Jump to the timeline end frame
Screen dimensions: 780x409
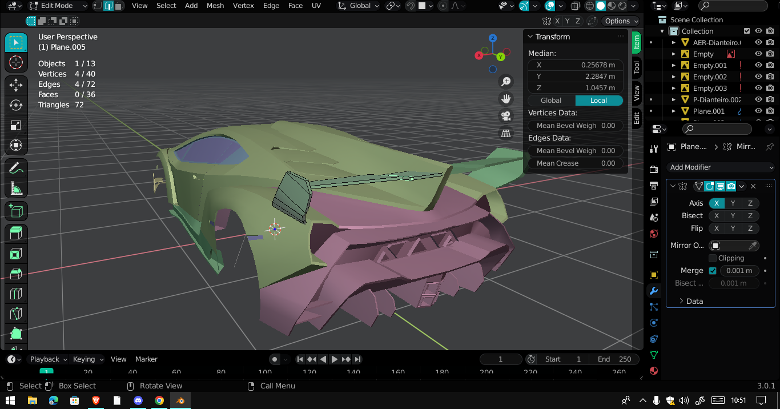tap(357, 359)
